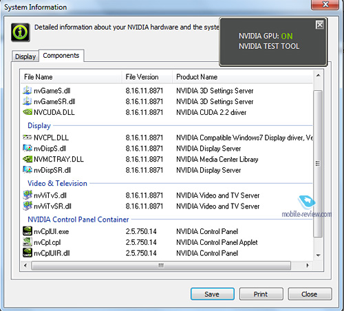Dismiss the NVIDIA GPU test tool popup
Viewport: 344px width, 311px height.
pos(319,25)
